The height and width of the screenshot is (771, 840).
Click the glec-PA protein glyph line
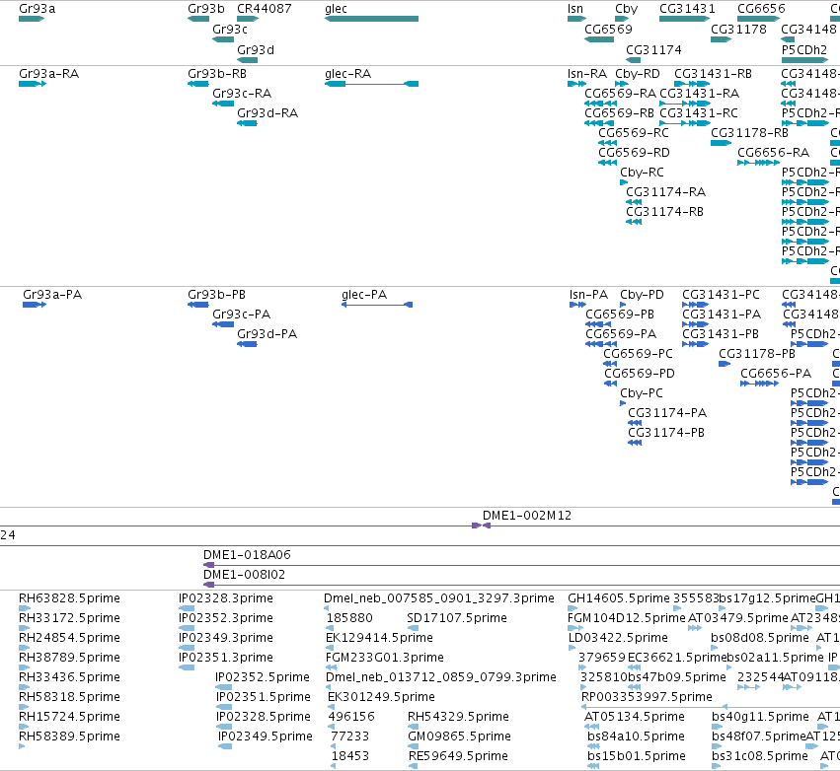pyautogui.click(x=377, y=305)
